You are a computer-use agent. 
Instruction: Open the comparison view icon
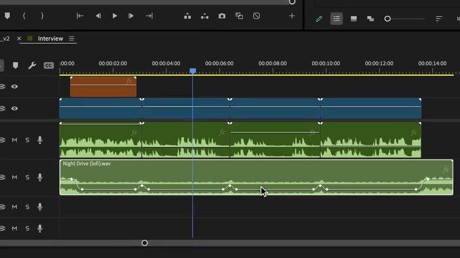point(239,16)
